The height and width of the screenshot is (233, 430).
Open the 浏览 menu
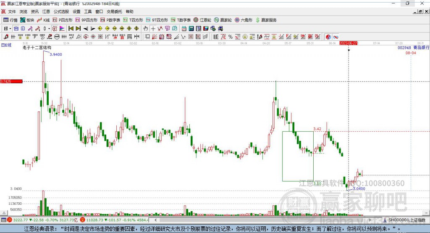coord(24,11)
